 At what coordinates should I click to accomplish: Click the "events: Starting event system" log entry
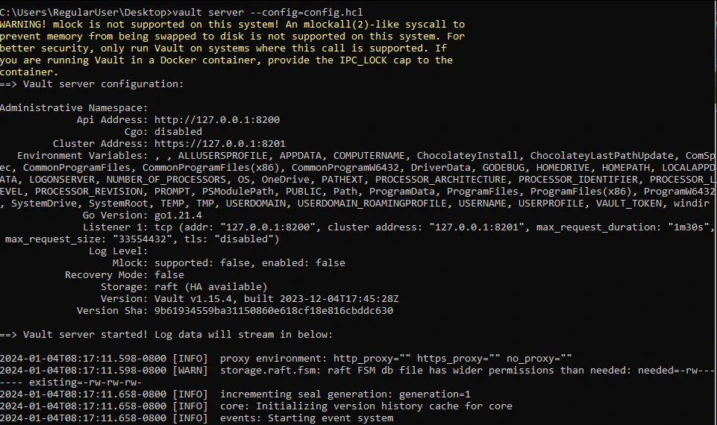point(306,418)
